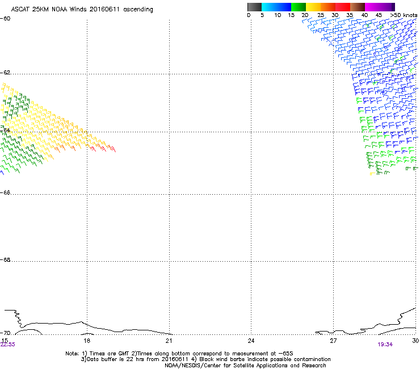This screenshot has height=369, width=420.
Task: Click the latitude label -68
Action: pyautogui.click(x=5, y=259)
